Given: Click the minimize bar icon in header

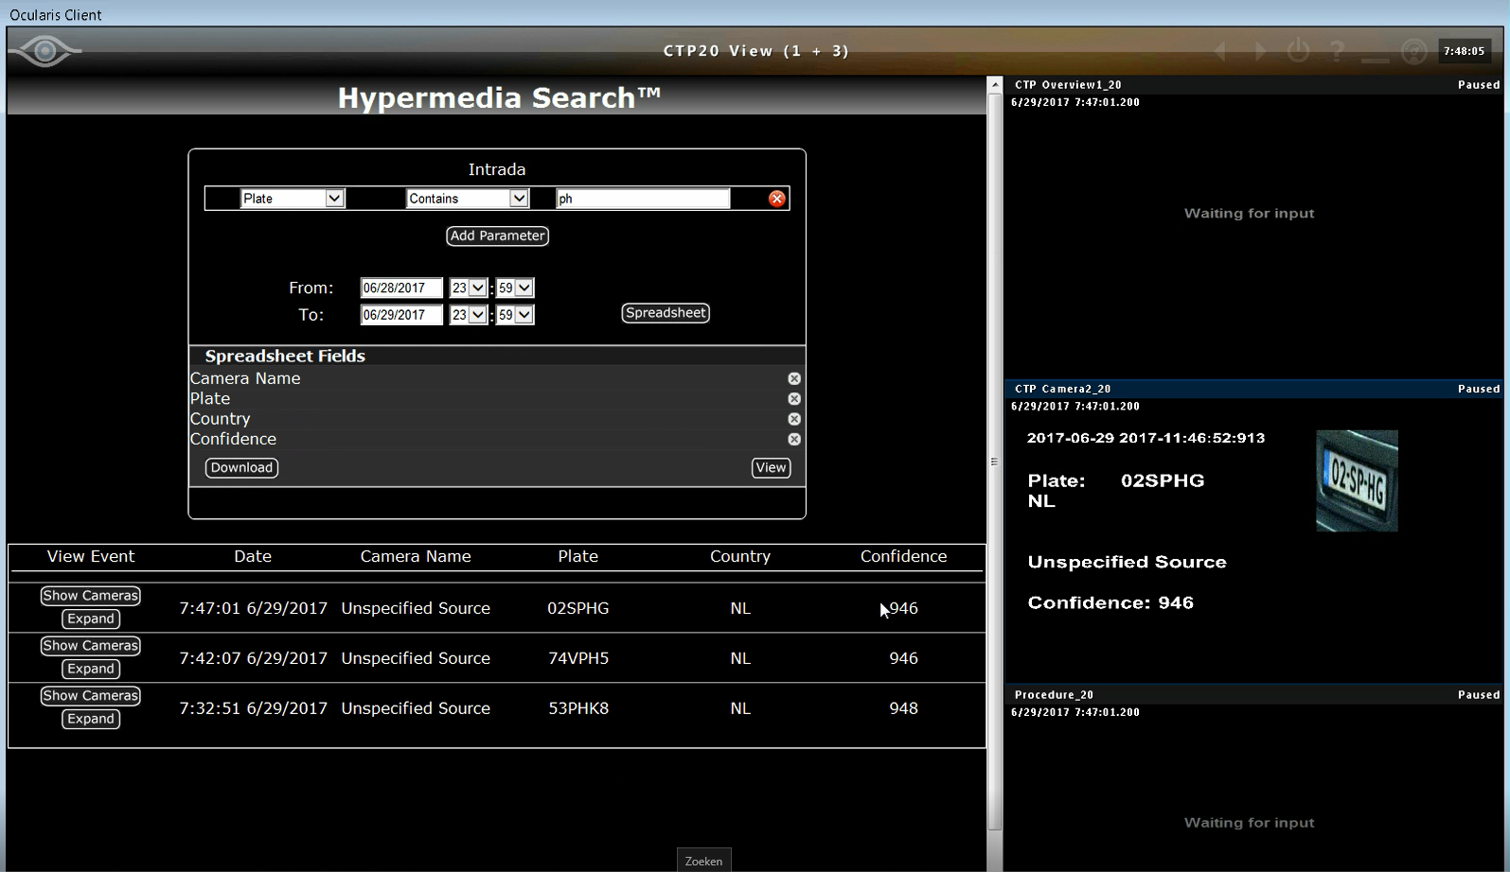Looking at the screenshot, I should pos(1375,61).
